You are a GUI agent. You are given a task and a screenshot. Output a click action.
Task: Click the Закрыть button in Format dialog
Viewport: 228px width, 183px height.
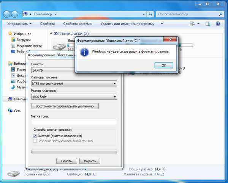(90, 161)
